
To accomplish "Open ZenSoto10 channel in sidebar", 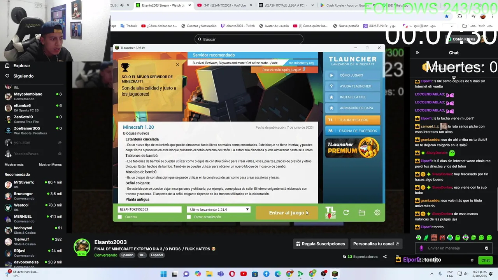I will click(x=33, y=119).
